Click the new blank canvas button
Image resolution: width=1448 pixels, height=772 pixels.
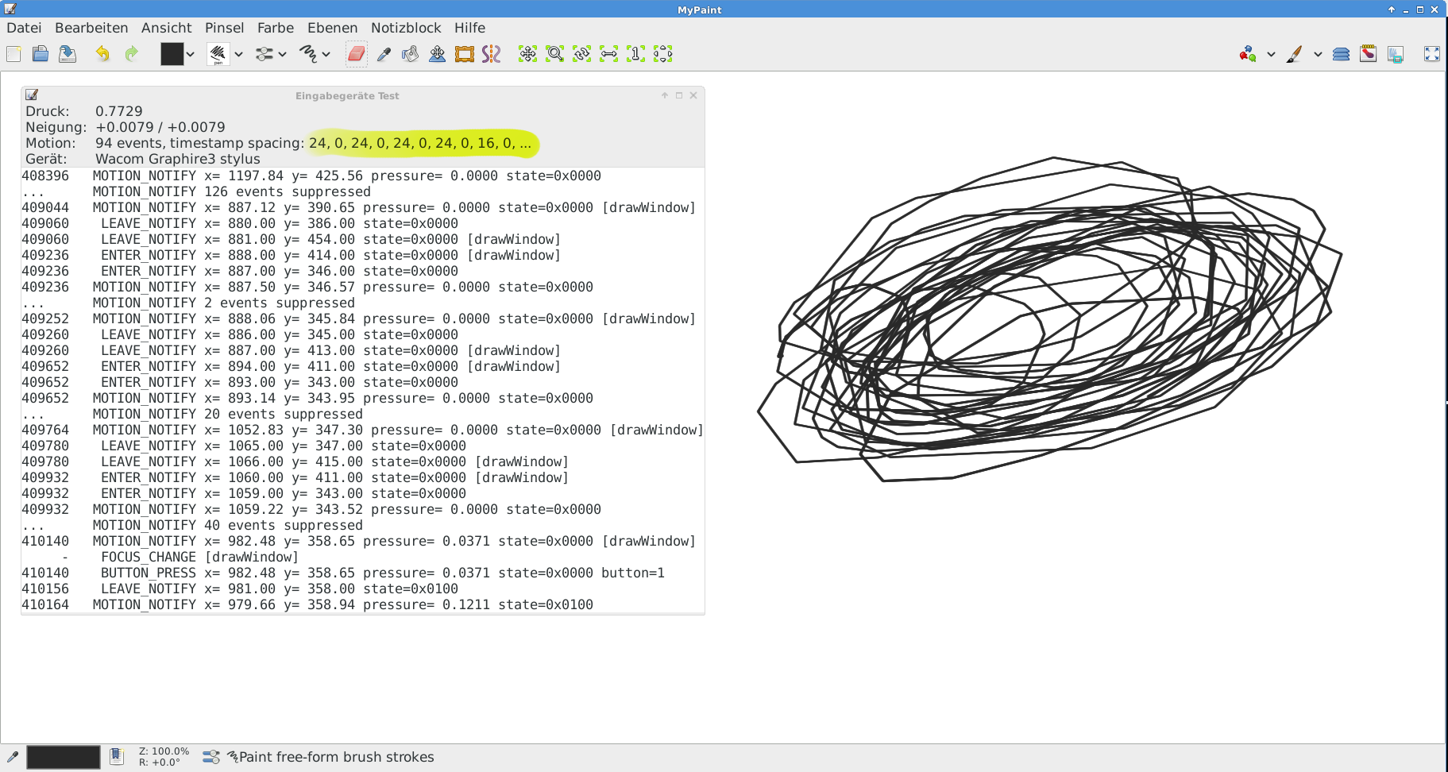[14, 54]
